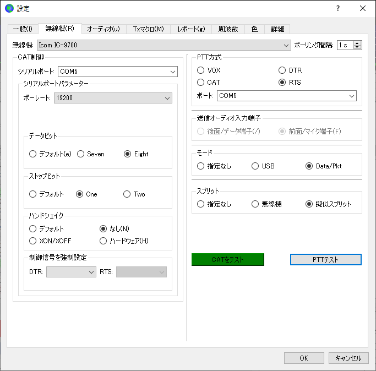The width and height of the screenshot is (376, 371).
Task: Select ハンドシェイク デフォルト radio
Action: (x=46, y=228)
